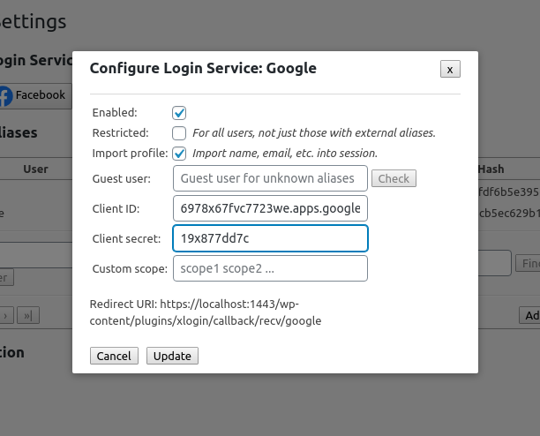Toggle the Enabled checkbox
The image size is (540, 436).
[179, 113]
